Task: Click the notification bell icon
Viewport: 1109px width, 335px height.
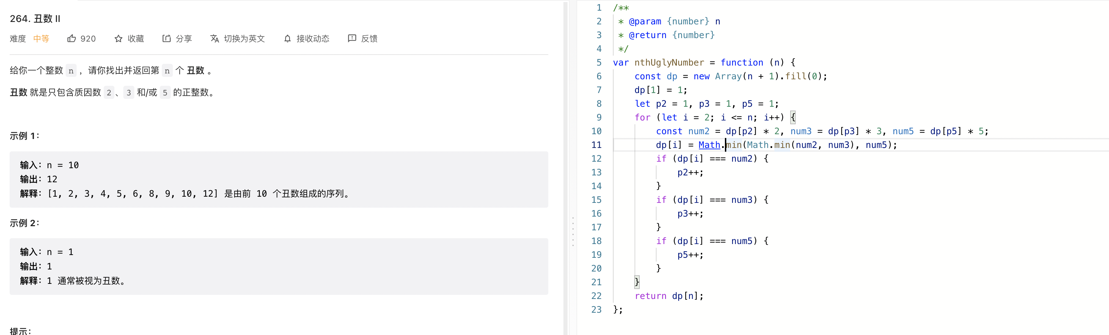Action: 288,39
